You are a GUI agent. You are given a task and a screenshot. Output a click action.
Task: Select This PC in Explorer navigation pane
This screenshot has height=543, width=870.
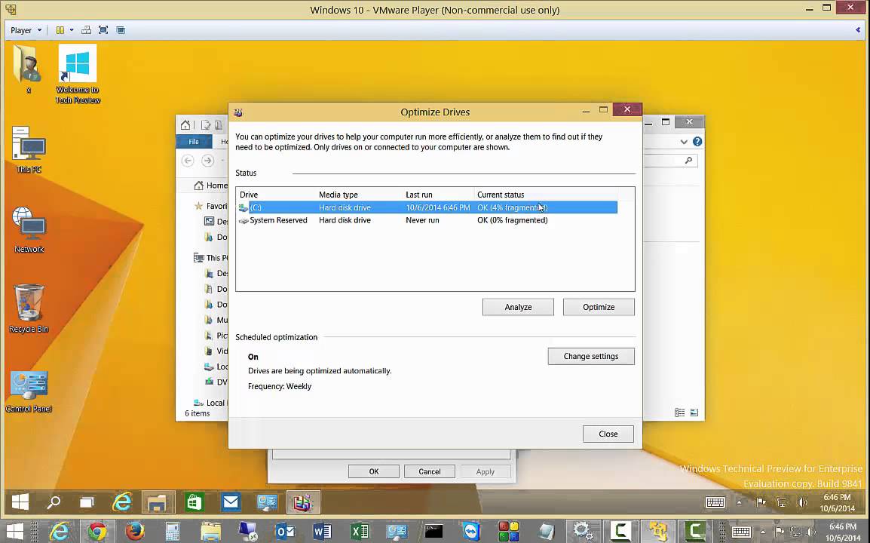pos(210,258)
